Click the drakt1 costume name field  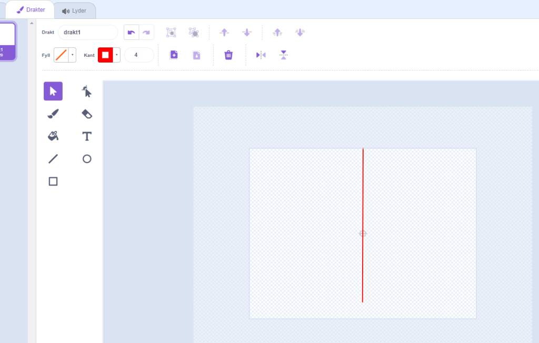tap(87, 32)
